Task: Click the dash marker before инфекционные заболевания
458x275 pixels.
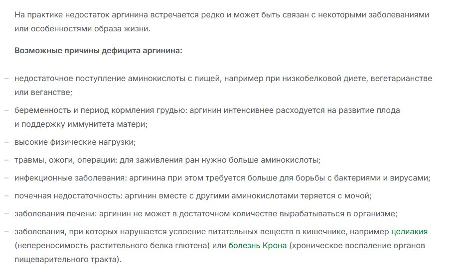Action: (x=6, y=179)
